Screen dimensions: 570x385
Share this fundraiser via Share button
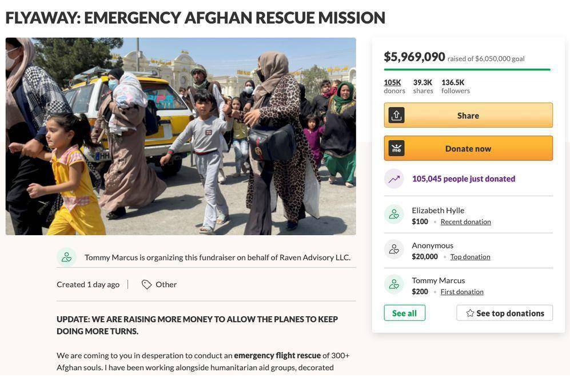(468, 116)
